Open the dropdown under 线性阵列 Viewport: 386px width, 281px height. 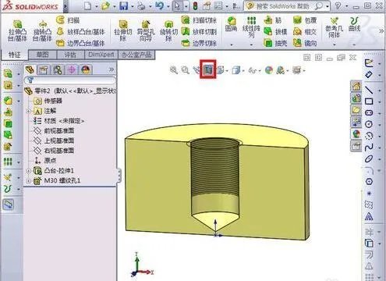(x=251, y=44)
